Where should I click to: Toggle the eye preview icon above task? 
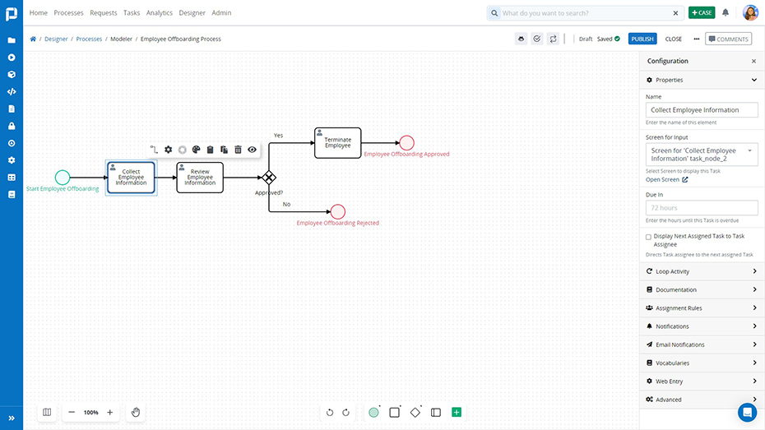click(253, 150)
